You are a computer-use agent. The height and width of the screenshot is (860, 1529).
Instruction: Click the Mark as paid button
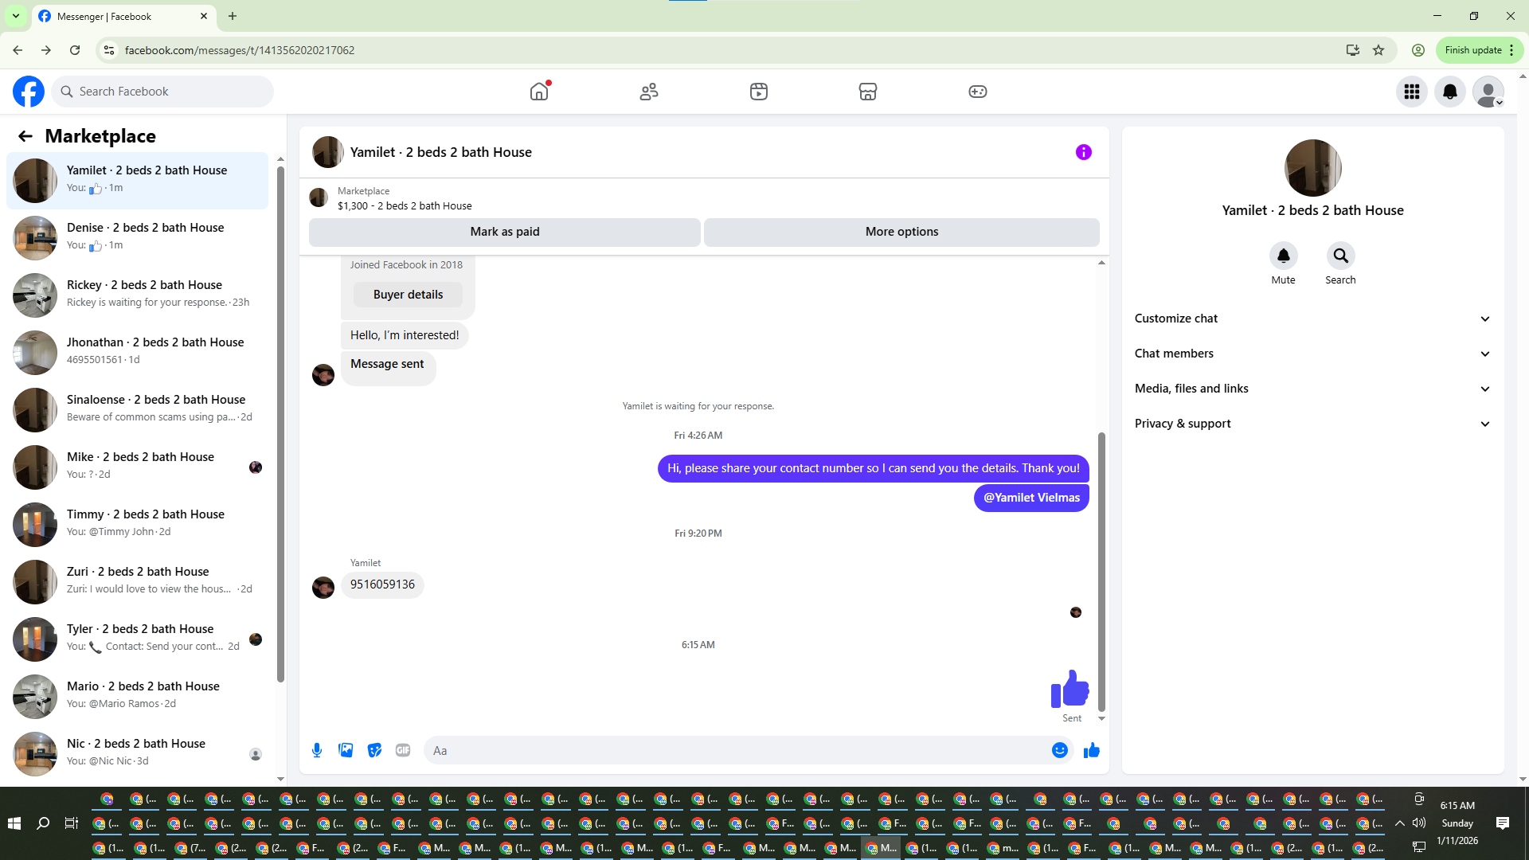click(505, 232)
